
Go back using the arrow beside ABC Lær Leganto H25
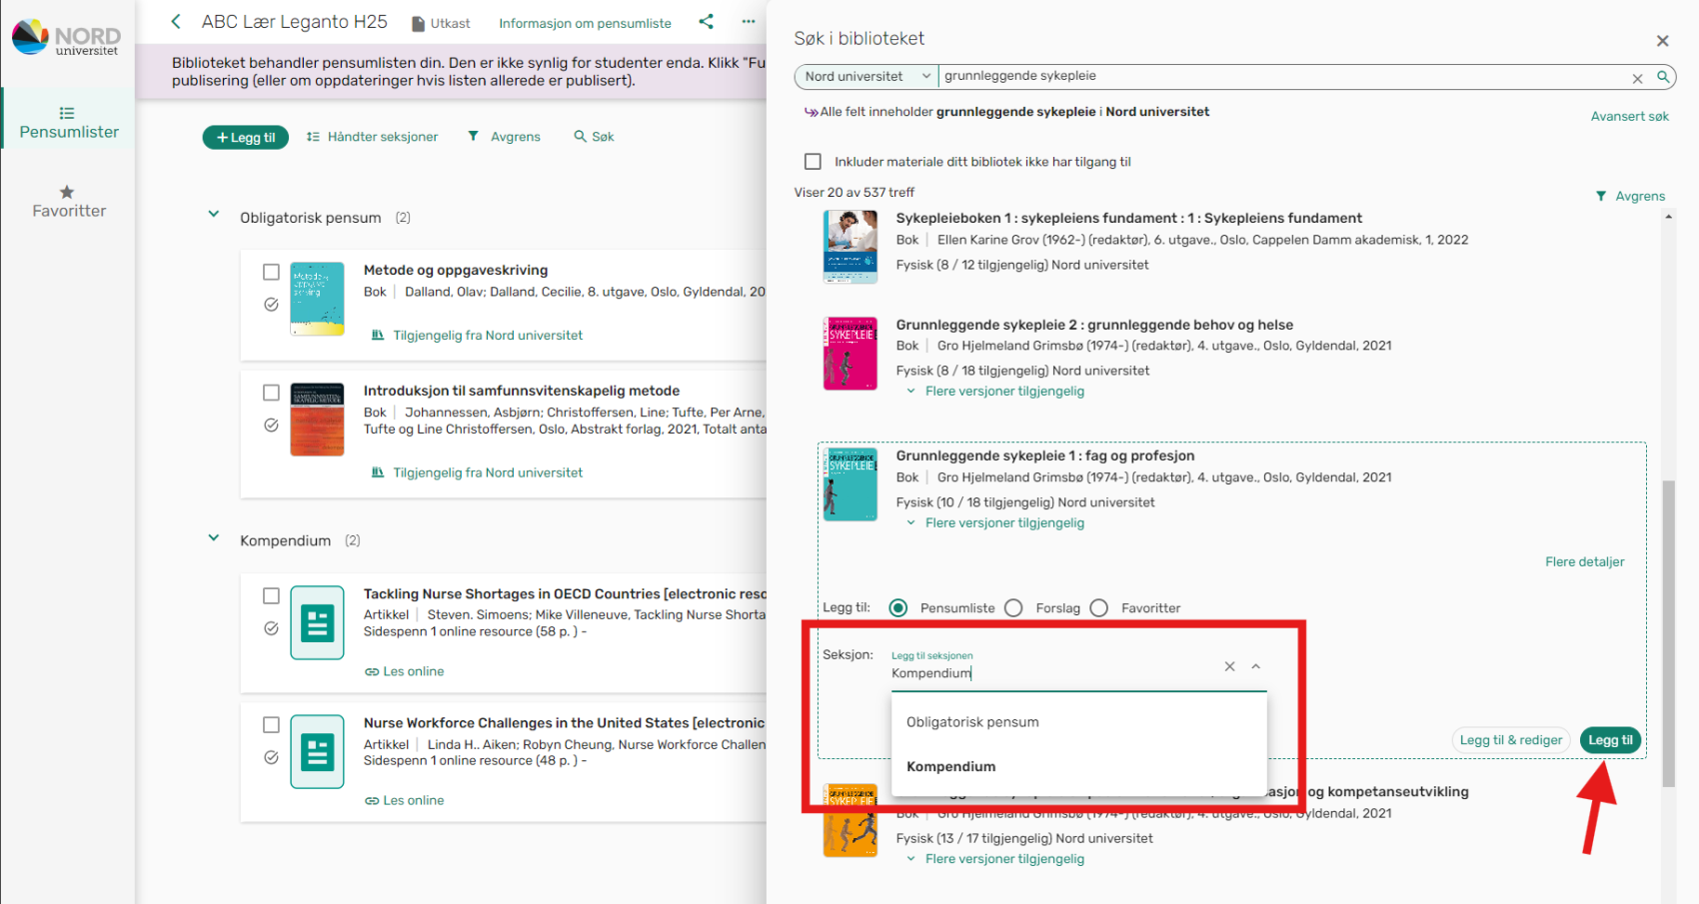[x=176, y=21]
